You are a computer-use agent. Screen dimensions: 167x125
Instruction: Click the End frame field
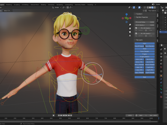tap(153, 115)
